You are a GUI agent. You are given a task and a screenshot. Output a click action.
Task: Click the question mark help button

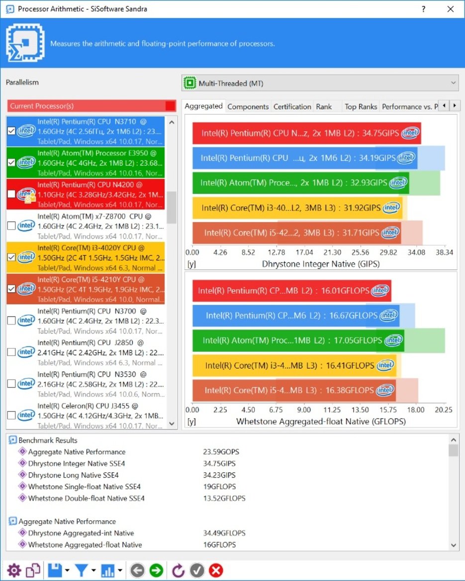click(423, 9)
